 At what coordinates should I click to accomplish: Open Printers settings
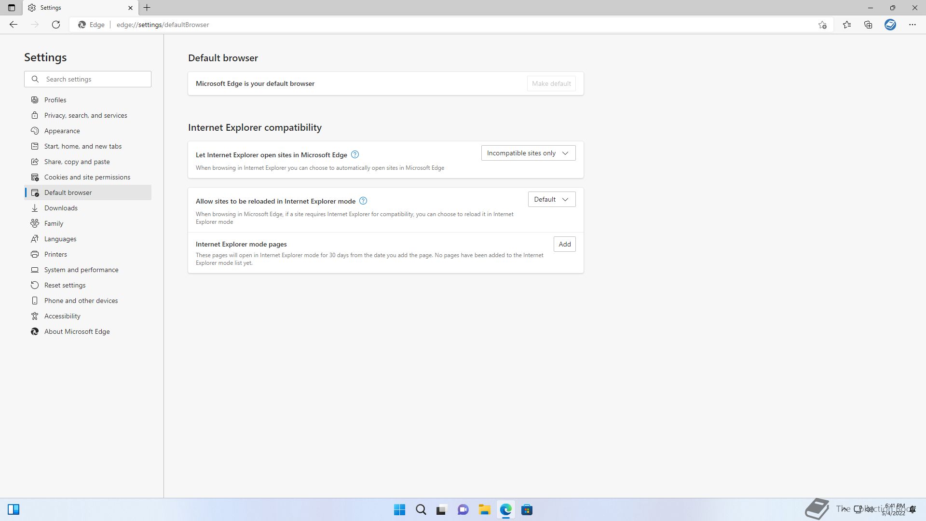pyautogui.click(x=88, y=254)
